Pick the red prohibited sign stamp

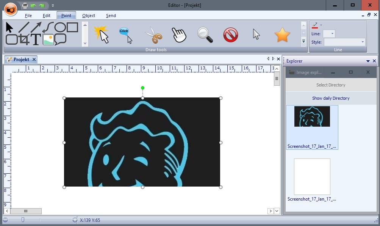click(x=230, y=35)
